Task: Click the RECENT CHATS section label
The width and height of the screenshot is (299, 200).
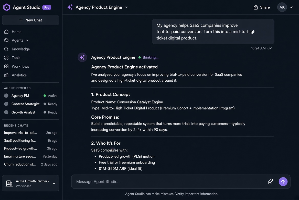Action: pyautogui.click(x=16, y=126)
